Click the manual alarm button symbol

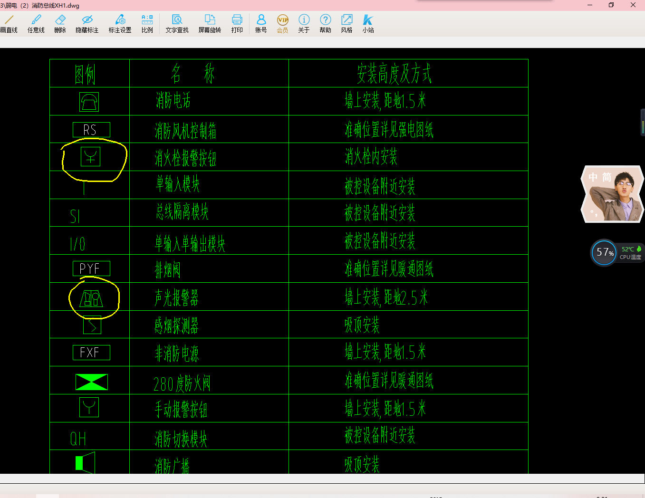(89, 407)
